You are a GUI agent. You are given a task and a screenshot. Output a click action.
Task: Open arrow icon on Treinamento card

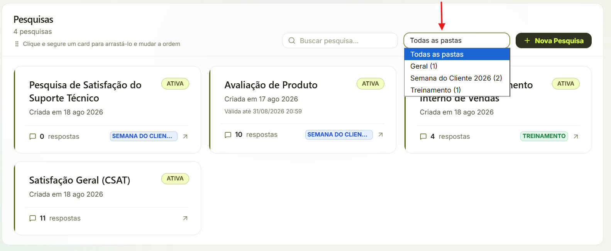576,136
